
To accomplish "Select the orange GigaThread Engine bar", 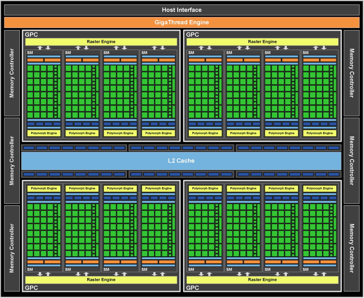I will (x=182, y=22).
